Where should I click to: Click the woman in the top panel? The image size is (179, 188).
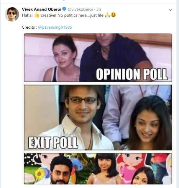63,58
